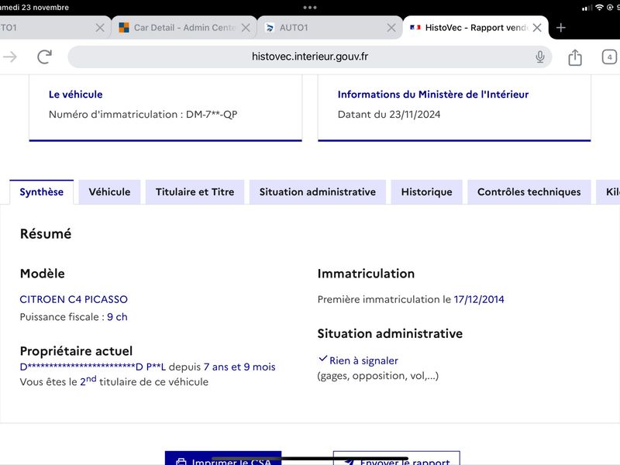Add a new tab with plus icon
The height and width of the screenshot is (465, 620).
(x=560, y=28)
